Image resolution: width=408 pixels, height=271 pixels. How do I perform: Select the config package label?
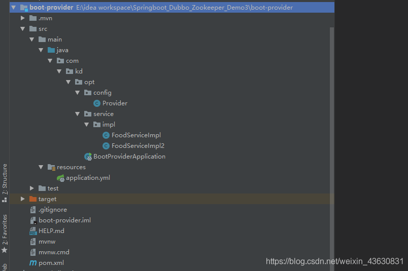point(103,93)
